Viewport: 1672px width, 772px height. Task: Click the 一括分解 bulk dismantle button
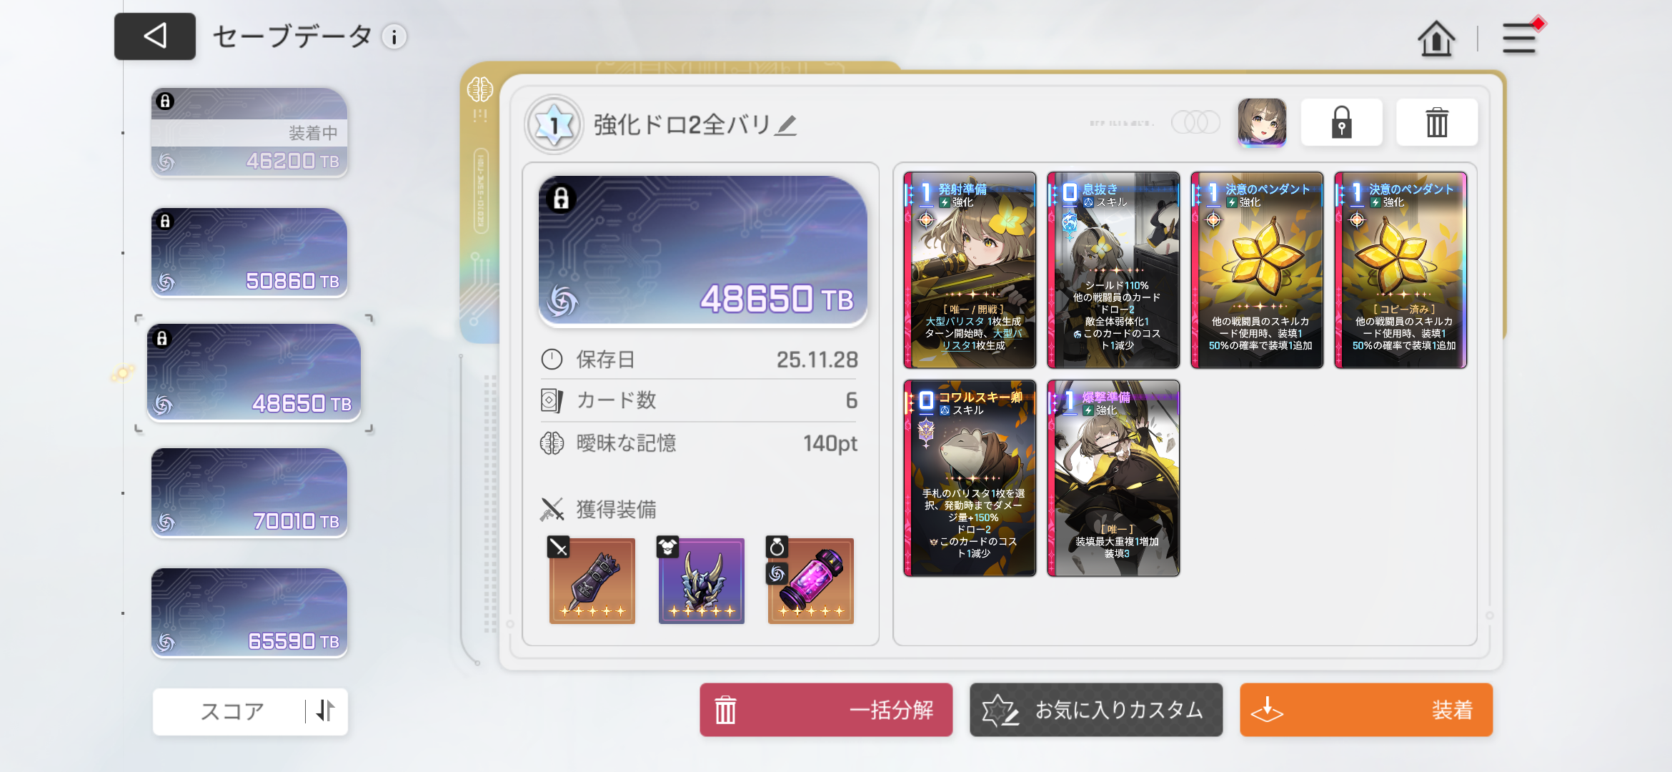(x=826, y=710)
